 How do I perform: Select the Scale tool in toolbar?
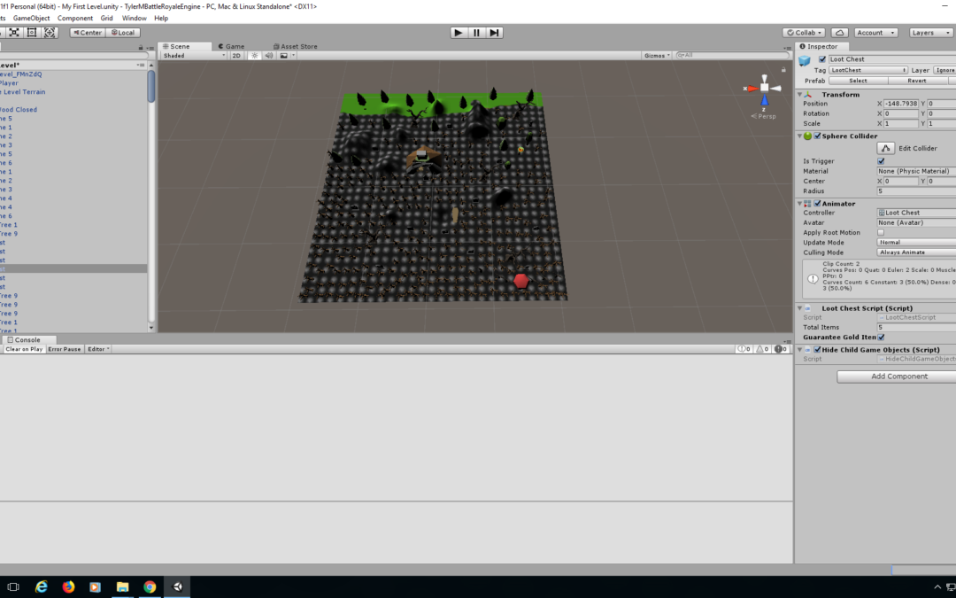click(x=14, y=33)
